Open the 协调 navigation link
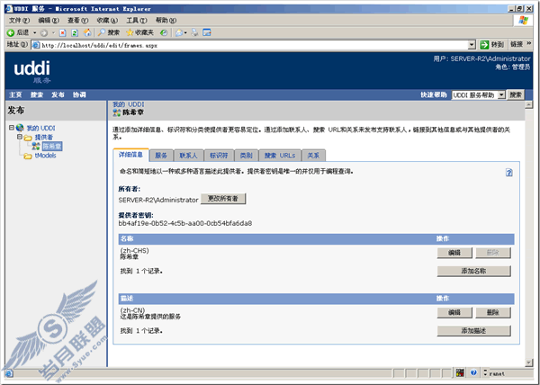Screen dimensions: 540x385 [79, 95]
